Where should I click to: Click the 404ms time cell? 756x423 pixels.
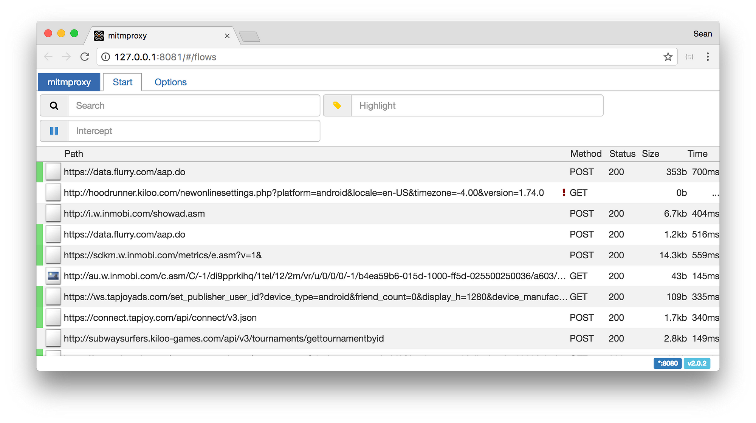click(x=705, y=213)
